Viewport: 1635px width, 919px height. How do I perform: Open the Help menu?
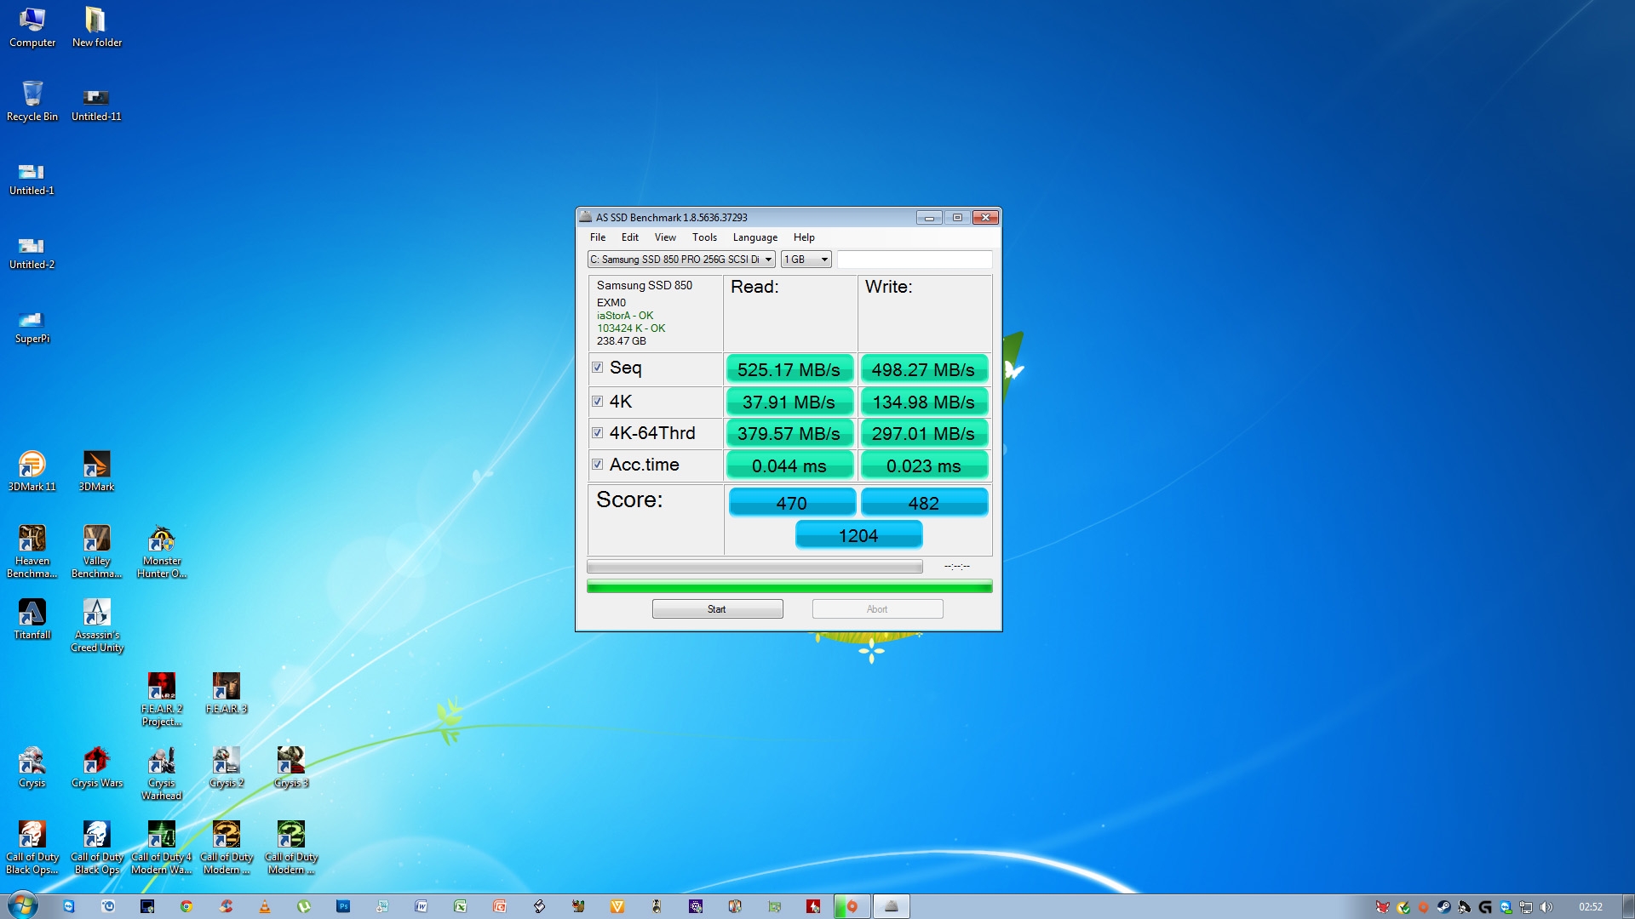tap(804, 237)
